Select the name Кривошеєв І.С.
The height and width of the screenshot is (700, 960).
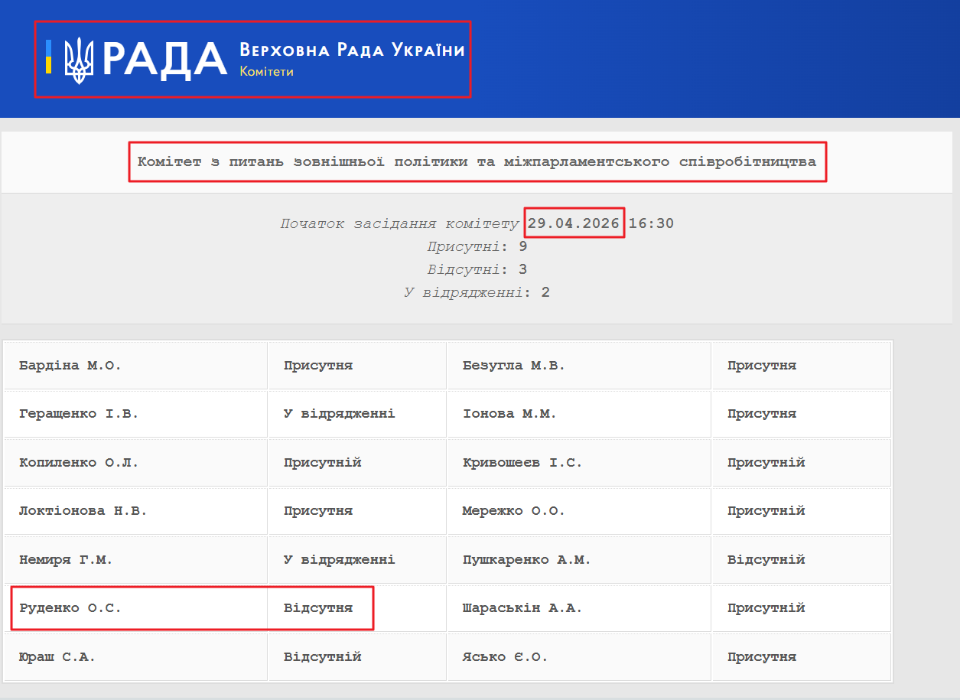click(x=522, y=463)
